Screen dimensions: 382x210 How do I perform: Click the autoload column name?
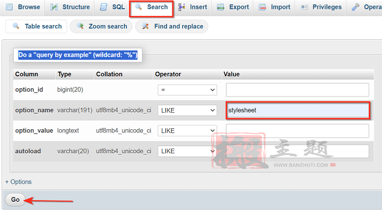[x=28, y=151]
